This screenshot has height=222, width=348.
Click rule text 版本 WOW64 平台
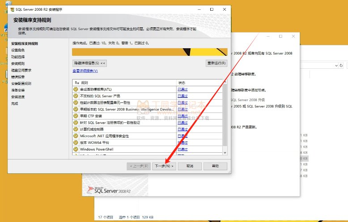click(x=94, y=142)
